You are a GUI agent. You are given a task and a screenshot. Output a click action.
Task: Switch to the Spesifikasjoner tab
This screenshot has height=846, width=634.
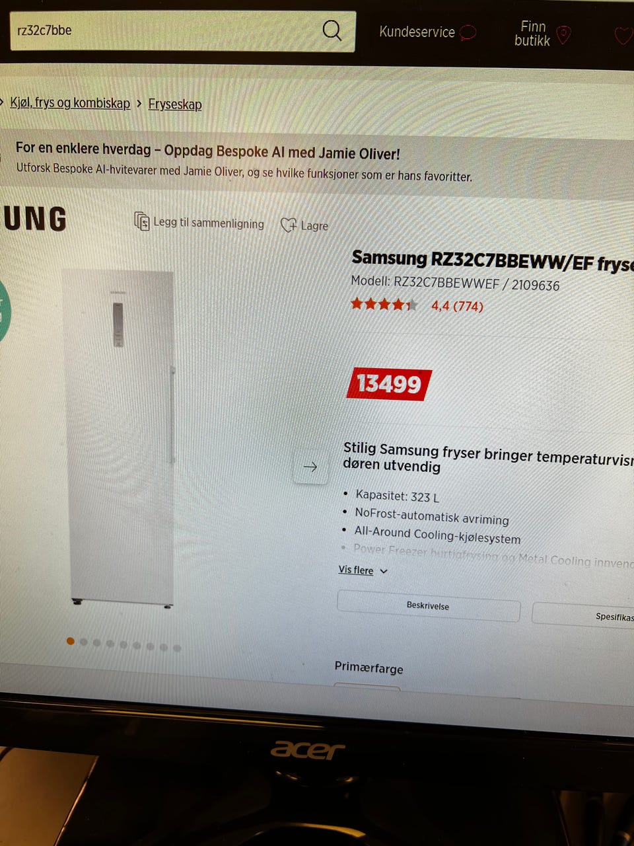[x=583, y=615]
